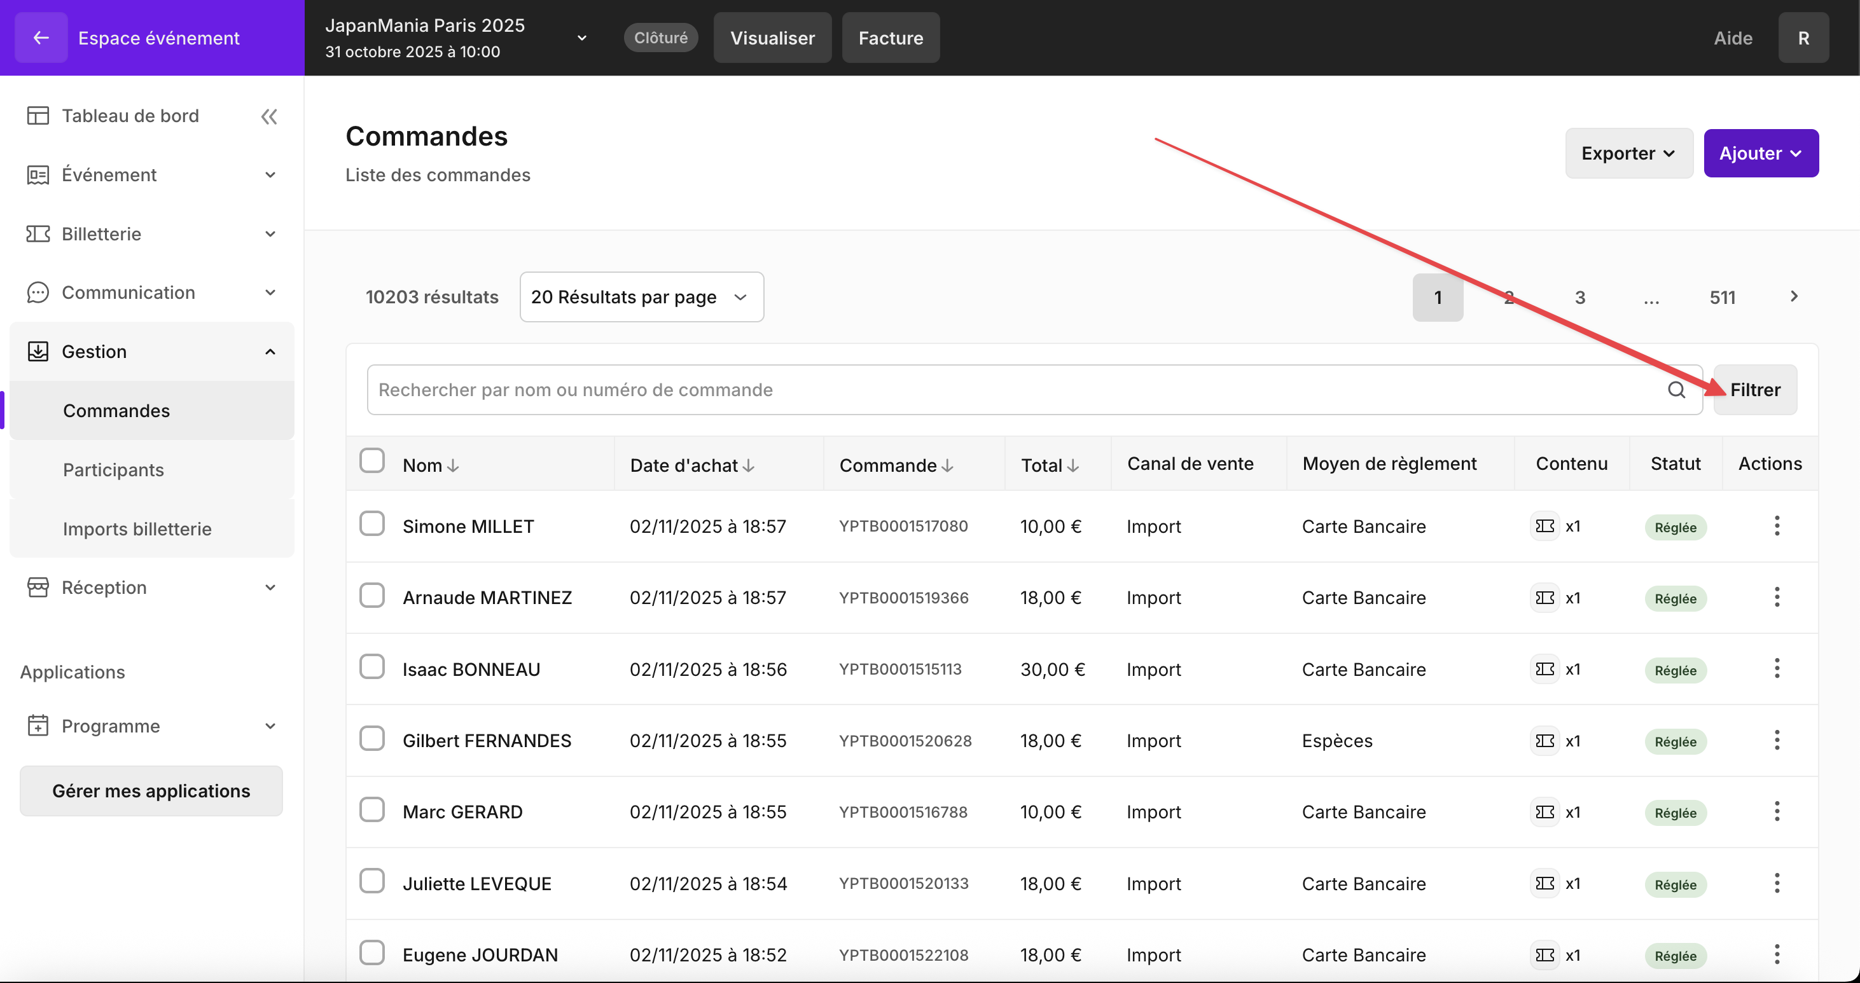
Task: Click the Tableau de bord icon
Action: (38, 116)
